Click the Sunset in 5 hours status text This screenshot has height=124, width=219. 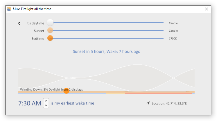[107, 51]
